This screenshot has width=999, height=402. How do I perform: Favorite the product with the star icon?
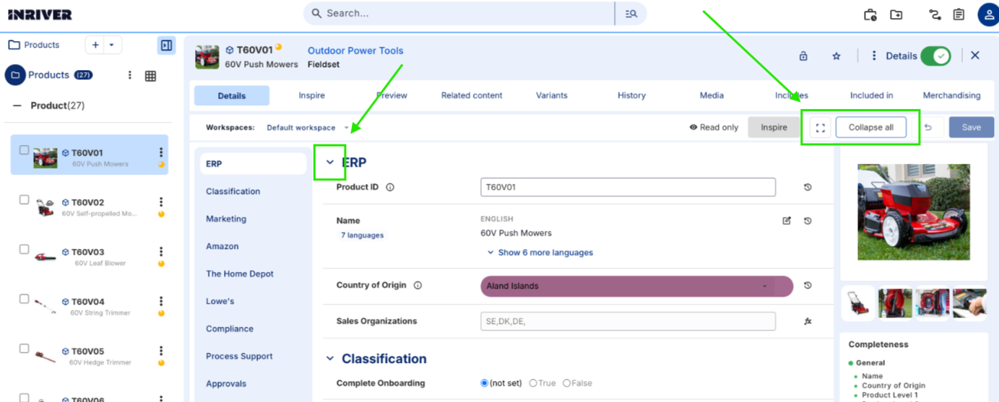point(836,56)
